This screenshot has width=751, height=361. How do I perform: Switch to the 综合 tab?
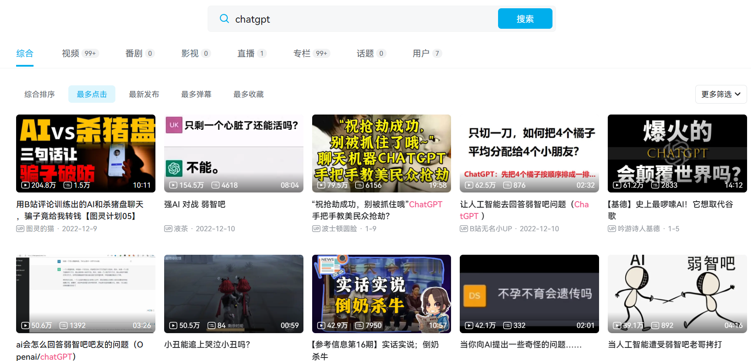point(25,53)
